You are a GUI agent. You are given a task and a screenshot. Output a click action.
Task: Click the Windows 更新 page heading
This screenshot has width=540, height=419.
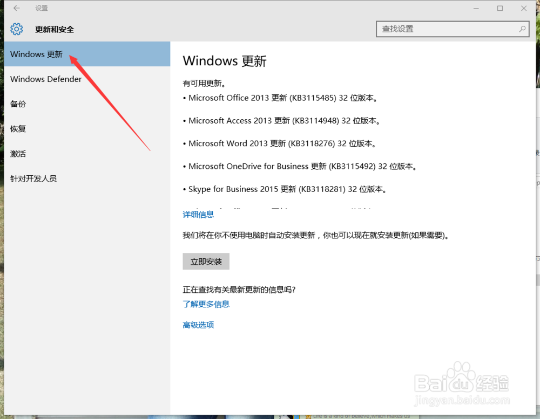click(225, 61)
